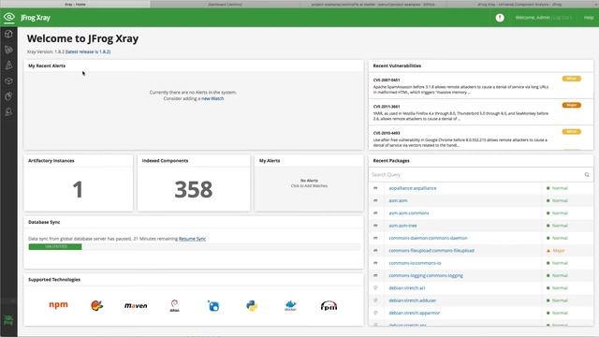Click the Database Sync green progress bar

coord(55,247)
